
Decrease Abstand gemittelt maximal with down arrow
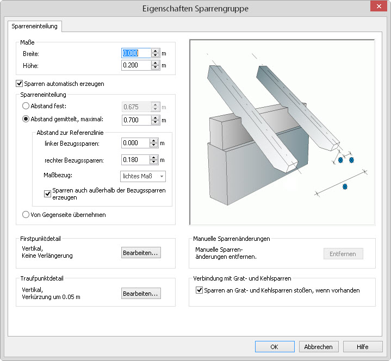[x=155, y=122]
